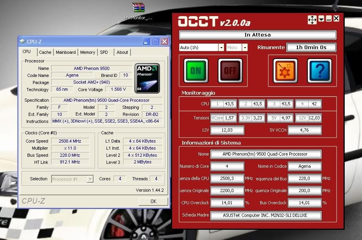Click the OCCT VCore voltage reading 1,57
362x240 pixels.
click(229, 118)
